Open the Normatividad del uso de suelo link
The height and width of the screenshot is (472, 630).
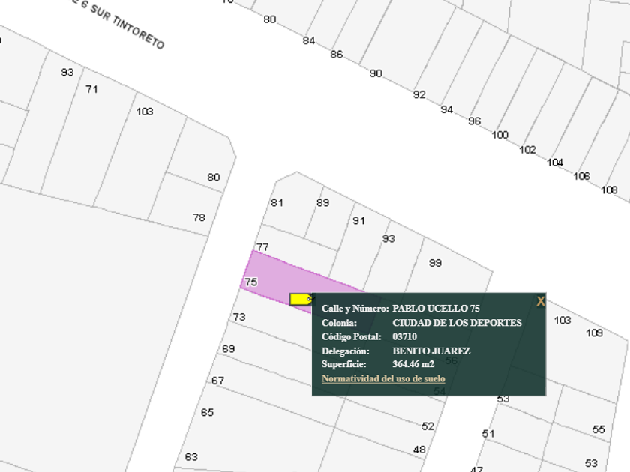[x=383, y=378]
